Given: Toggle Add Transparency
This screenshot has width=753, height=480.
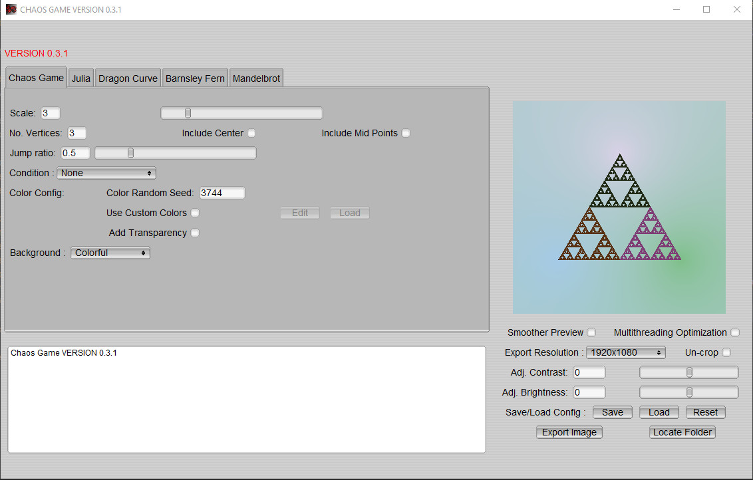Looking at the screenshot, I should point(195,233).
